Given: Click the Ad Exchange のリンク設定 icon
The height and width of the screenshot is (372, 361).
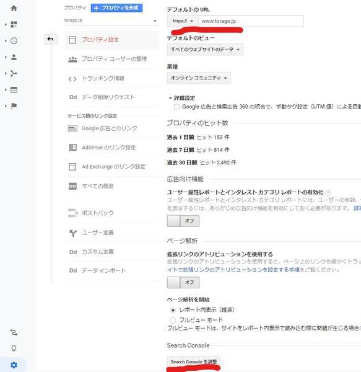Looking at the screenshot, I should tap(72, 167).
